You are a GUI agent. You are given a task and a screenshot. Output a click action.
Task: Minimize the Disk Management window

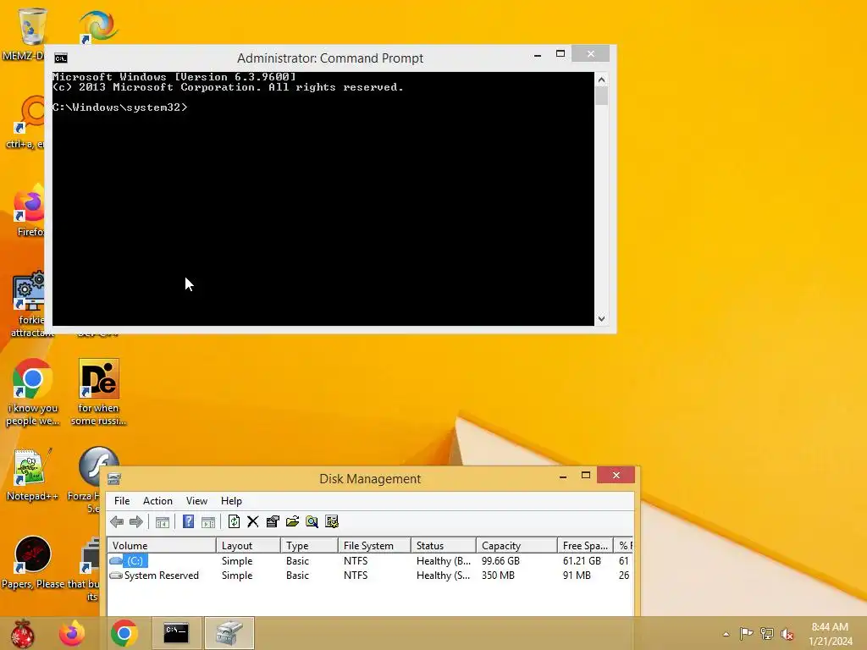coord(563,476)
